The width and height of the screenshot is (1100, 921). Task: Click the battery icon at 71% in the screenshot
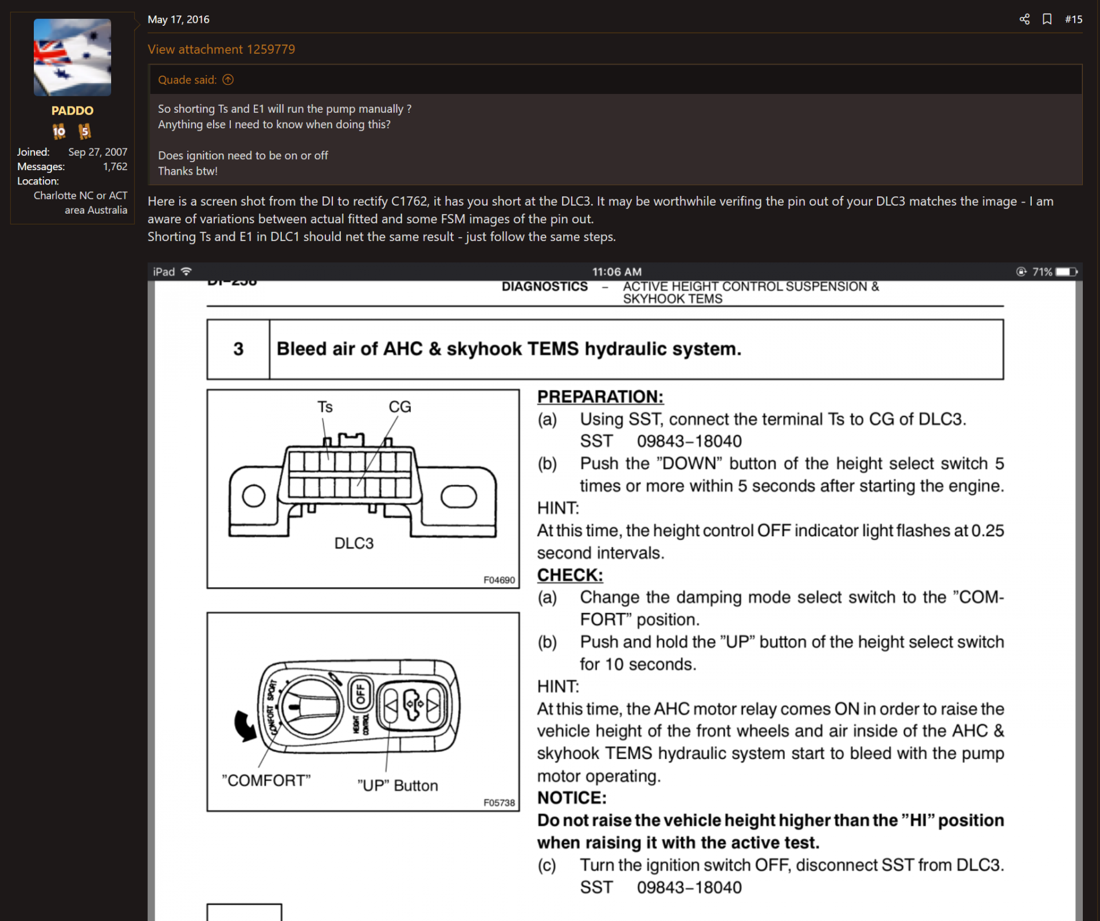pos(1066,271)
